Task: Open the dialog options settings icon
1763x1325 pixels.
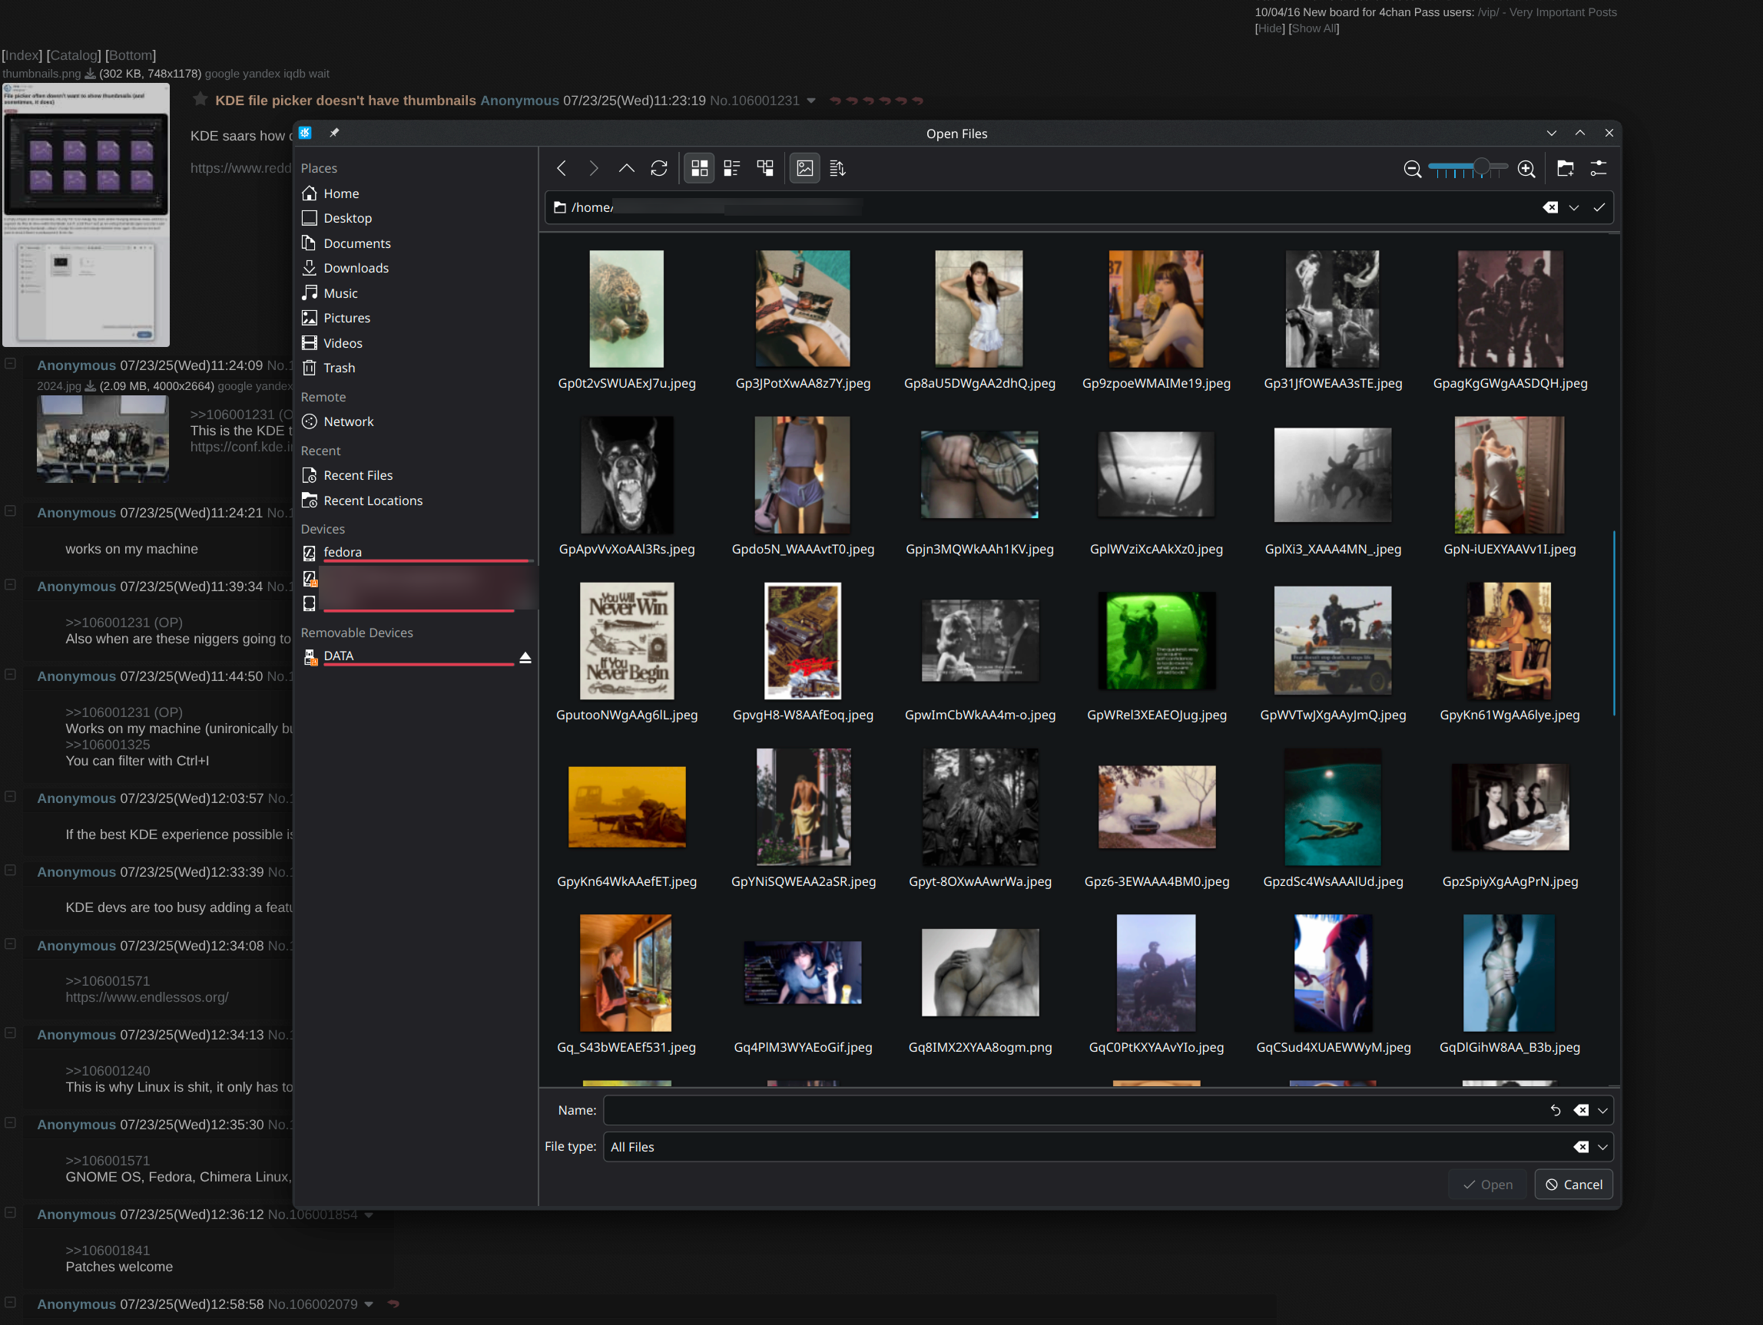Action: pos(1599,168)
